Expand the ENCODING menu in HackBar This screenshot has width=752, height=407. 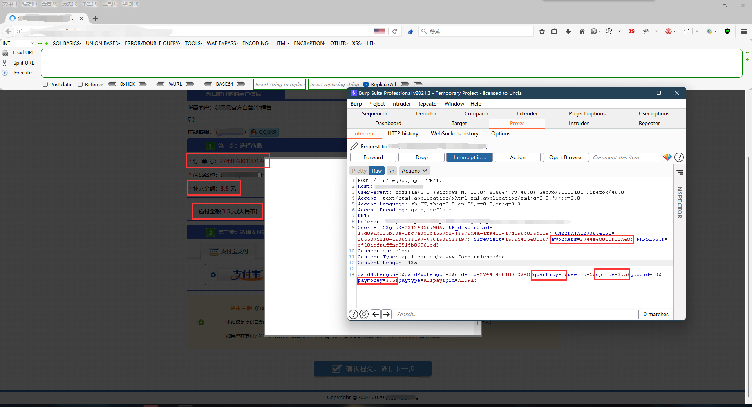click(x=256, y=43)
